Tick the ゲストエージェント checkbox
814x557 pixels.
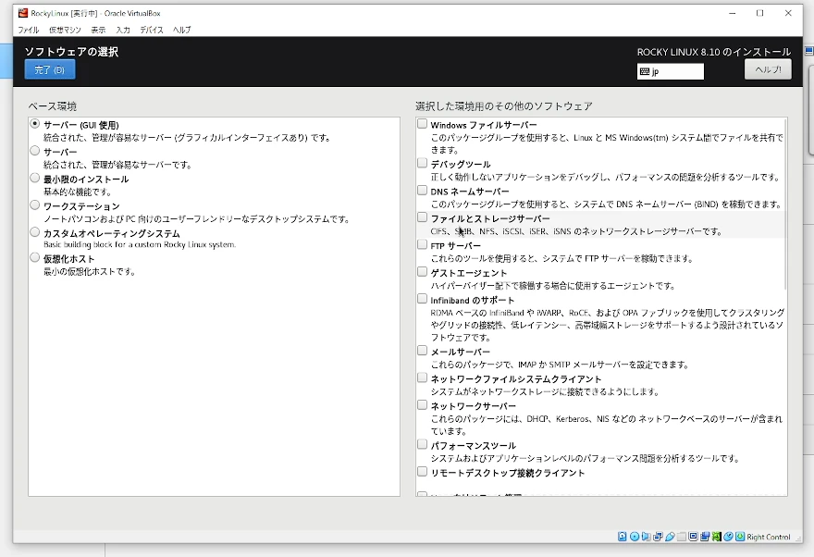[x=422, y=272]
